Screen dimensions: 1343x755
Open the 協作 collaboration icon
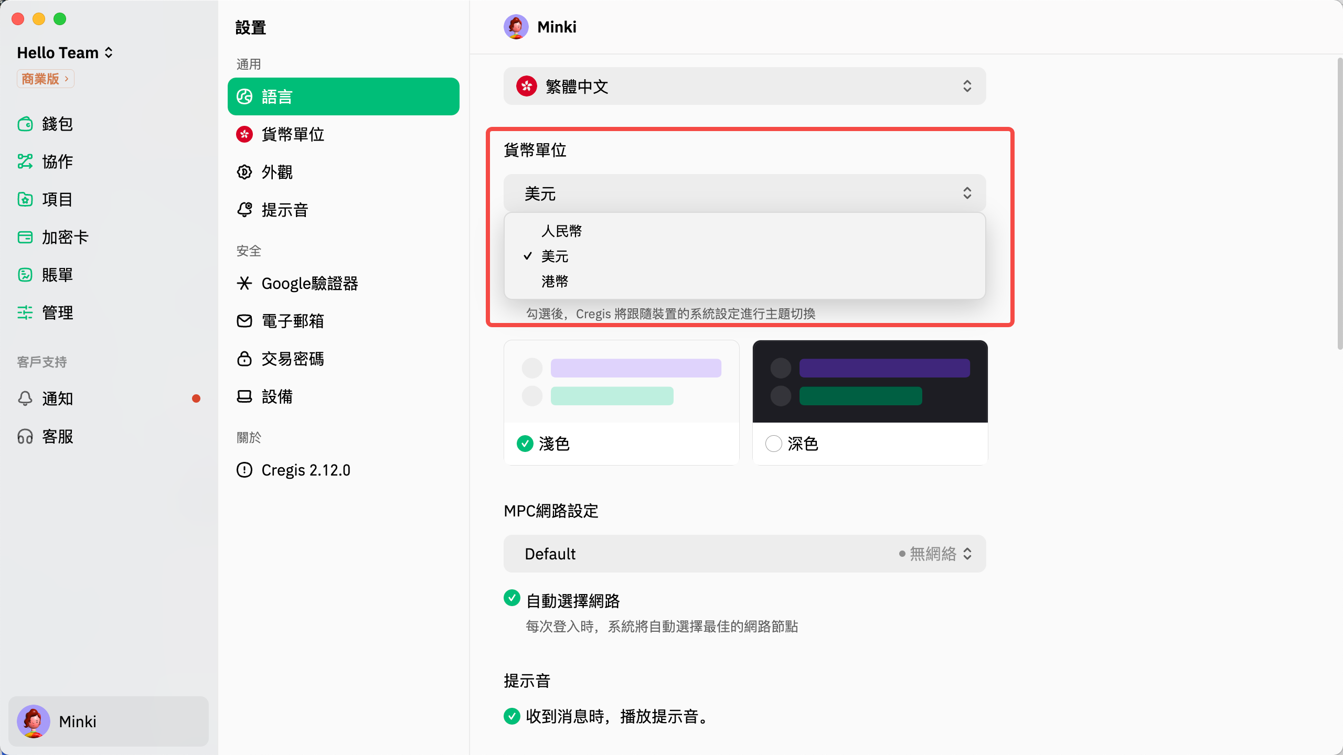(x=25, y=161)
